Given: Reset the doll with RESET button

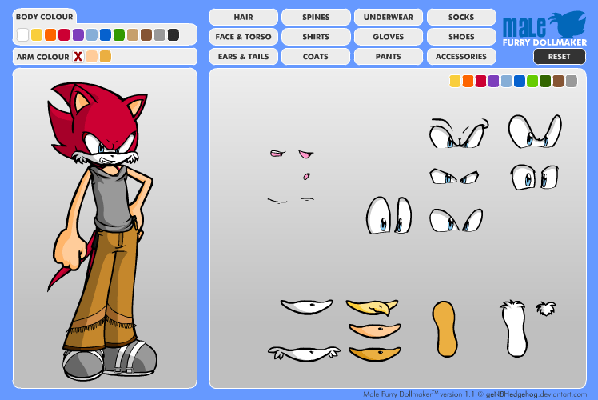Looking at the screenshot, I should pos(559,57).
